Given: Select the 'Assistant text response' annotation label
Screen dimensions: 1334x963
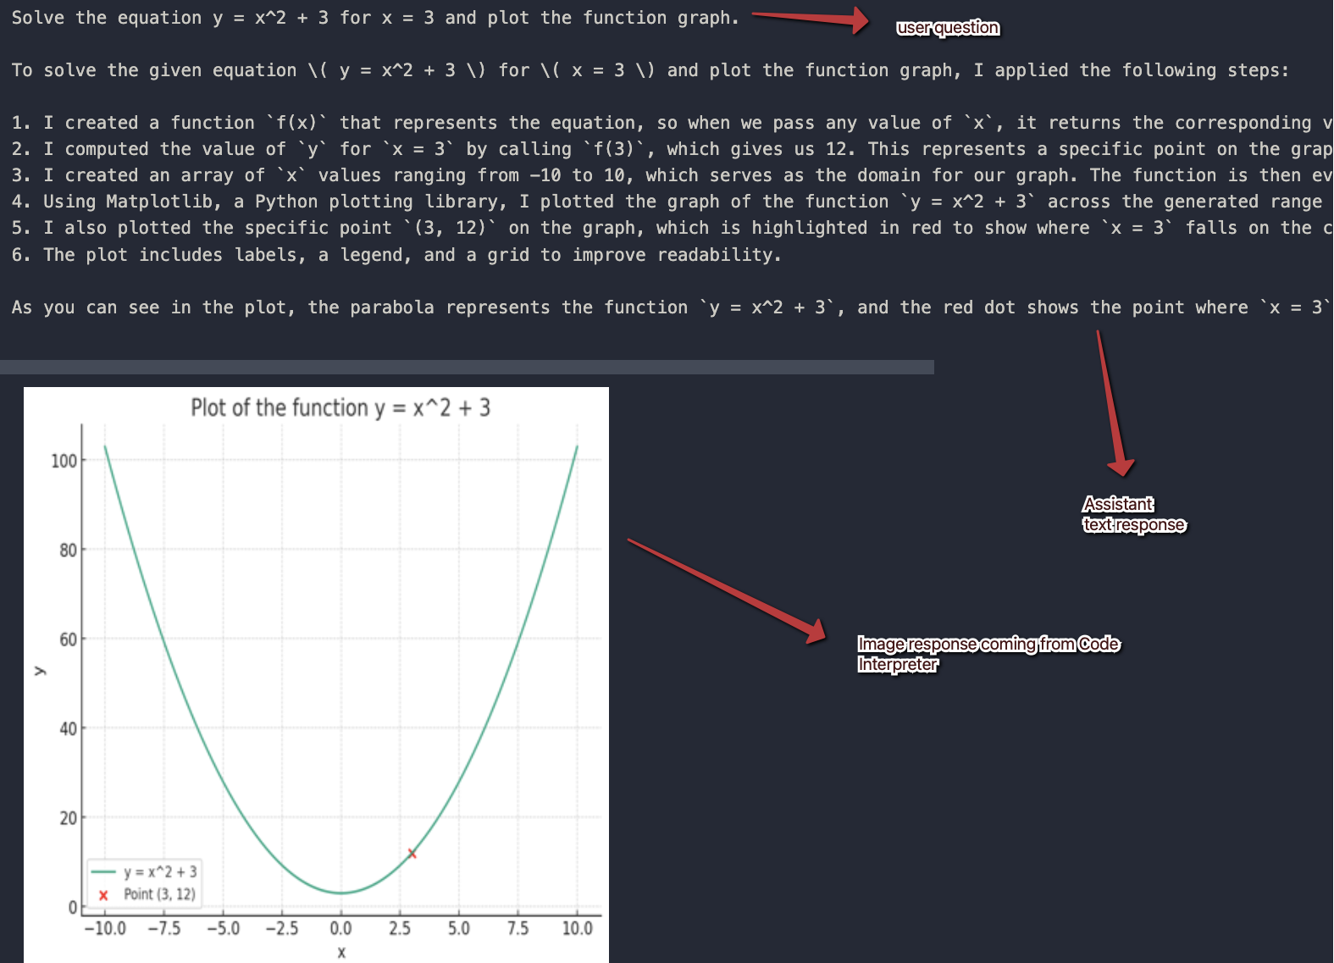Looking at the screenshot, I should point(1133,515).
